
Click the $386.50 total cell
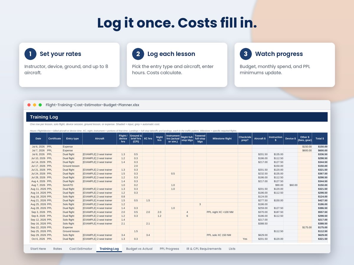(x=320, y=208)
